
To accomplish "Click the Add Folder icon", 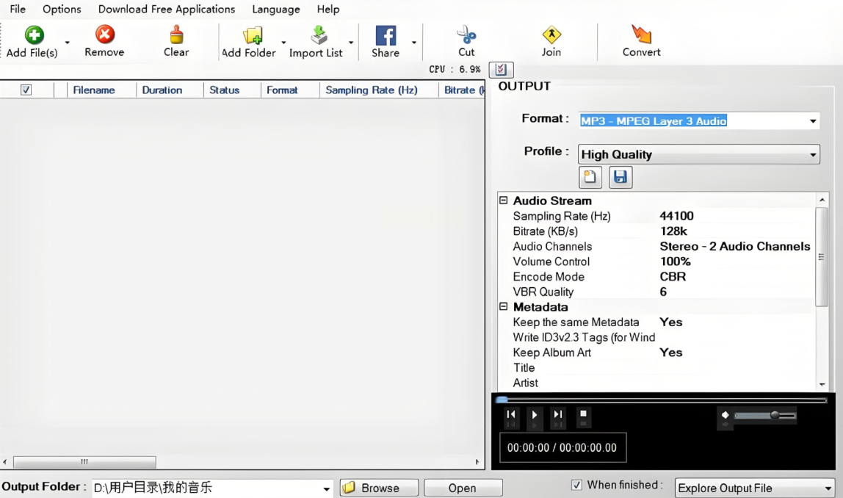I will tap(253, 35).
